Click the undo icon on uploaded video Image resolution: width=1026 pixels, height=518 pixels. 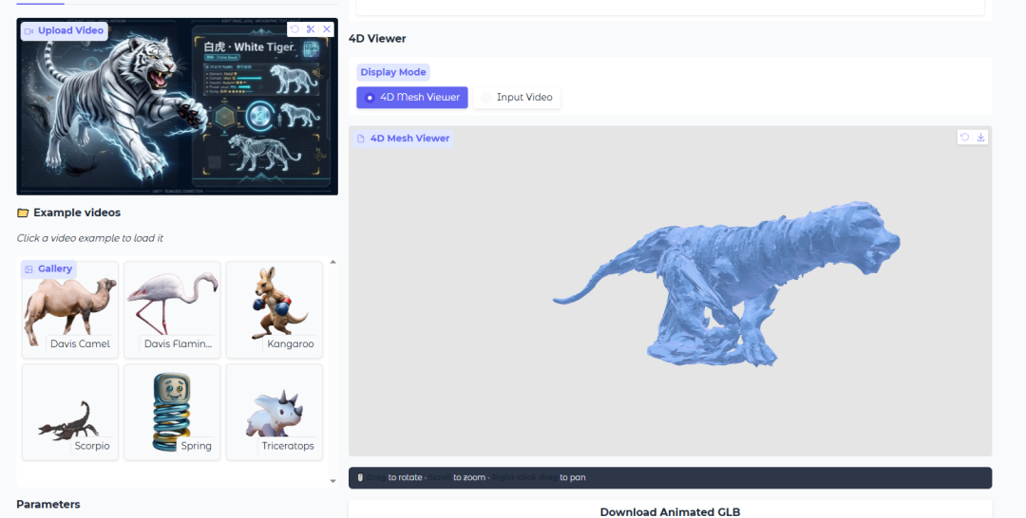pos(294,29)
